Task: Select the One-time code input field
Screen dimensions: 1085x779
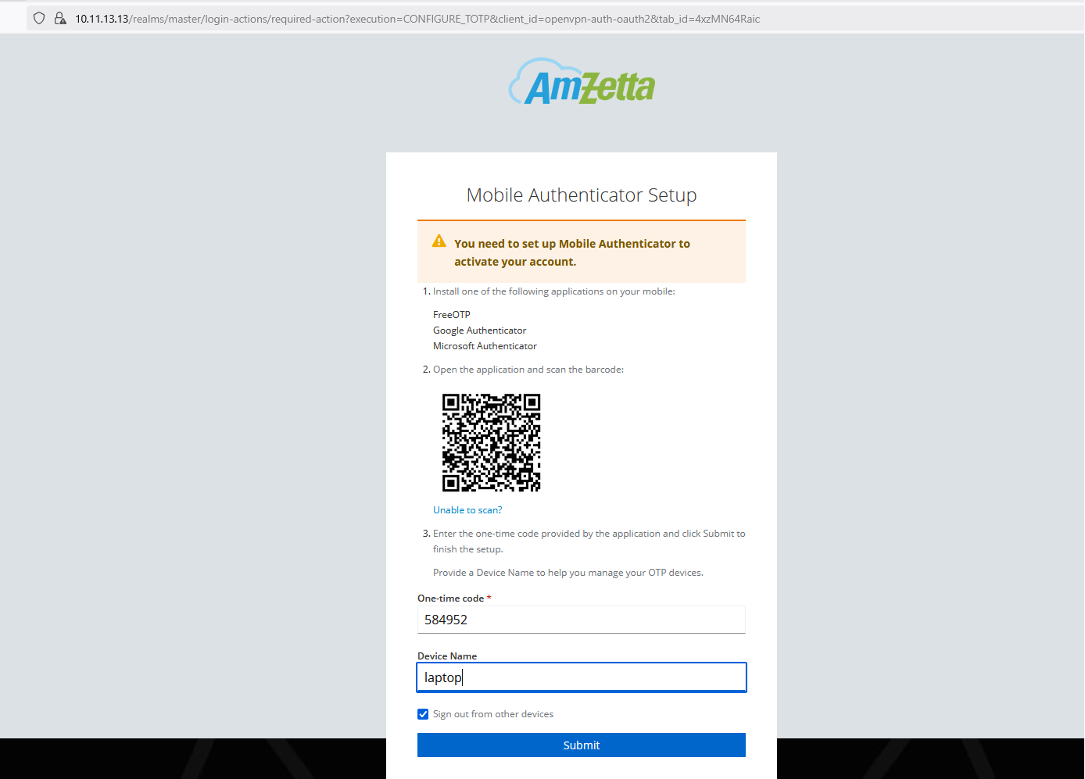Action: (582, 619)
